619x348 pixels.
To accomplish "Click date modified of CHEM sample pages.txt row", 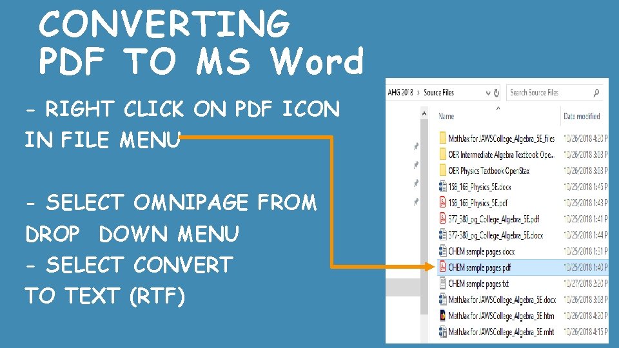I will tap(585, 284).
